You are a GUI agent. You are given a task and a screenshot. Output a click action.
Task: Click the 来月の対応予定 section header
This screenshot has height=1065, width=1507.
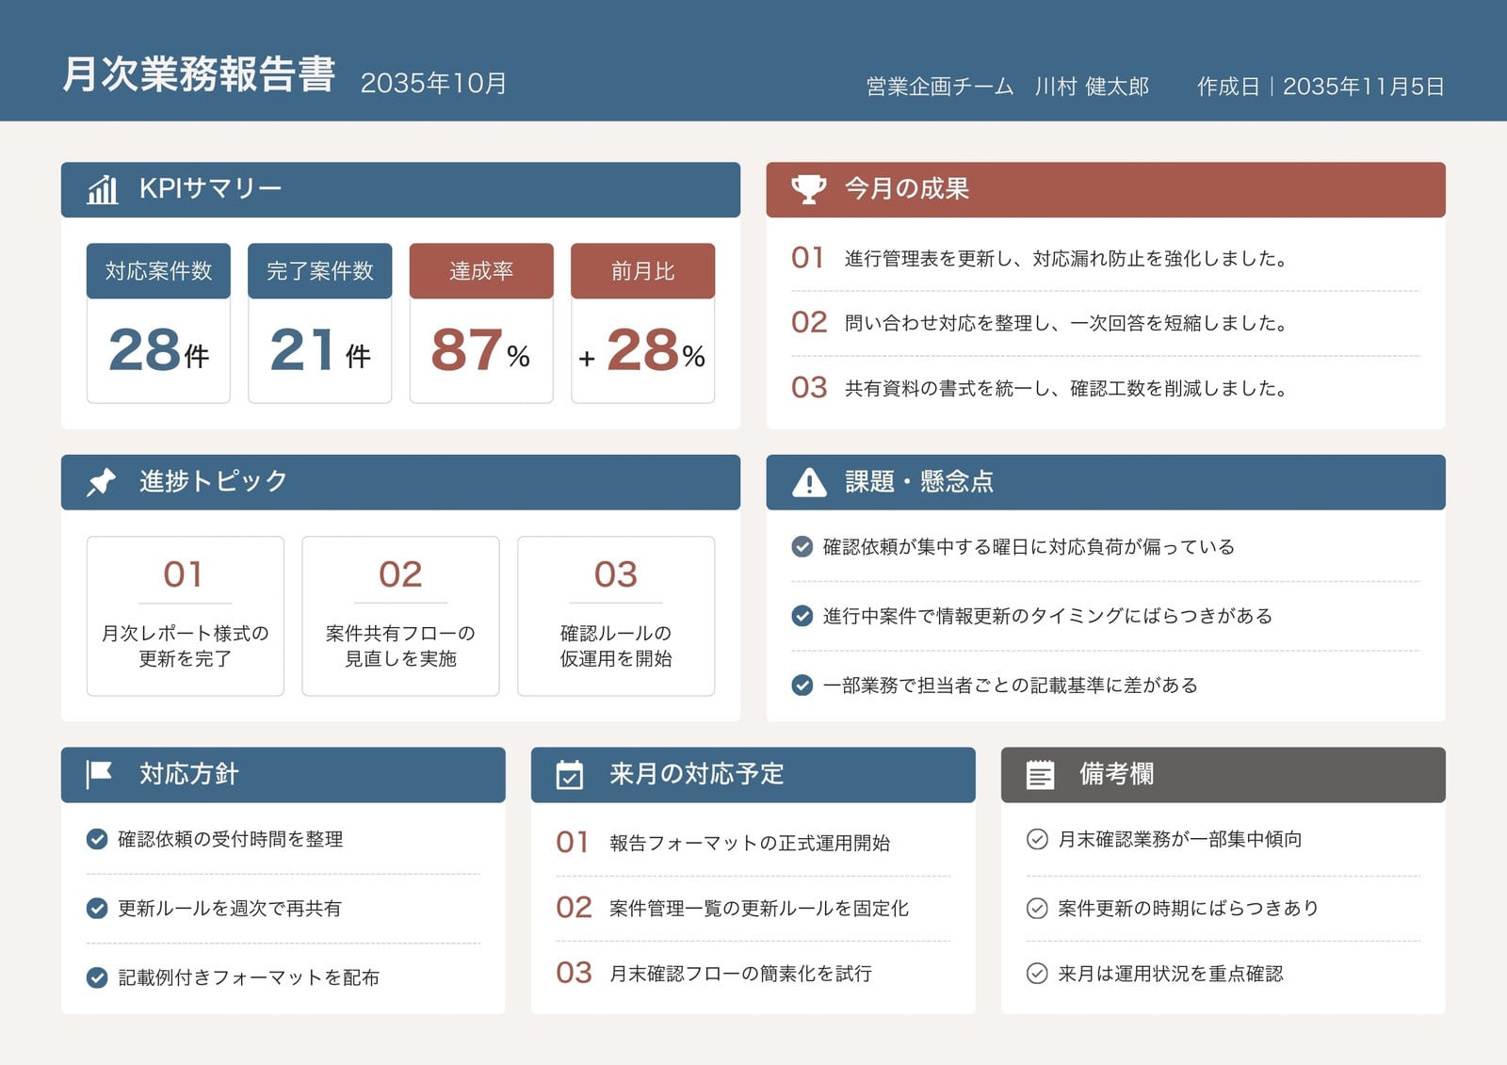pyautogui.click(x=753, y=775)
